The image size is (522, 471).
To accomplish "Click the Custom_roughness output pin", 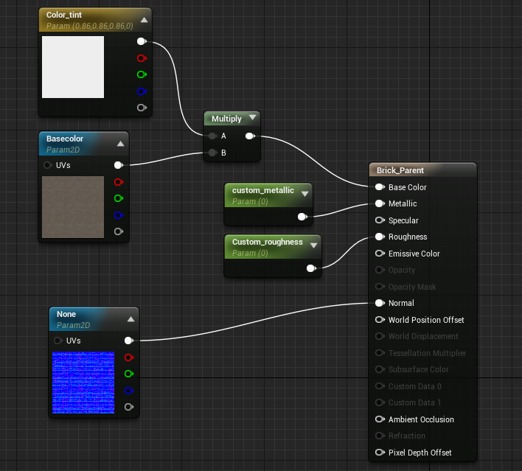I will (x=310, y=269).
